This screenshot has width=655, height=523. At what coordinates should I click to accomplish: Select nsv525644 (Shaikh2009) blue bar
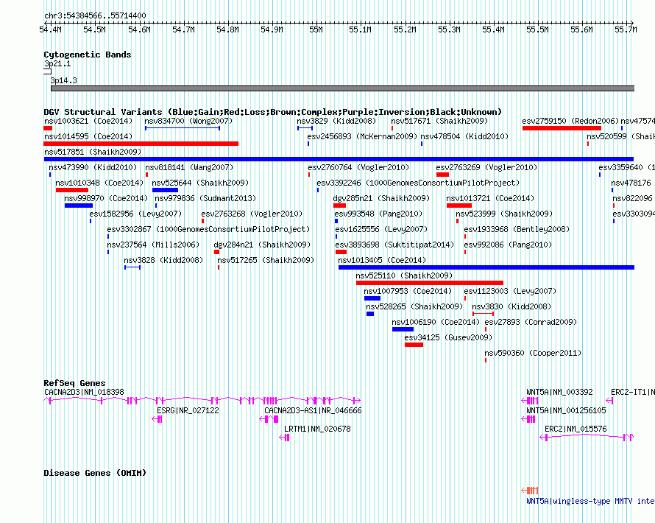click(x=165, y=190)
